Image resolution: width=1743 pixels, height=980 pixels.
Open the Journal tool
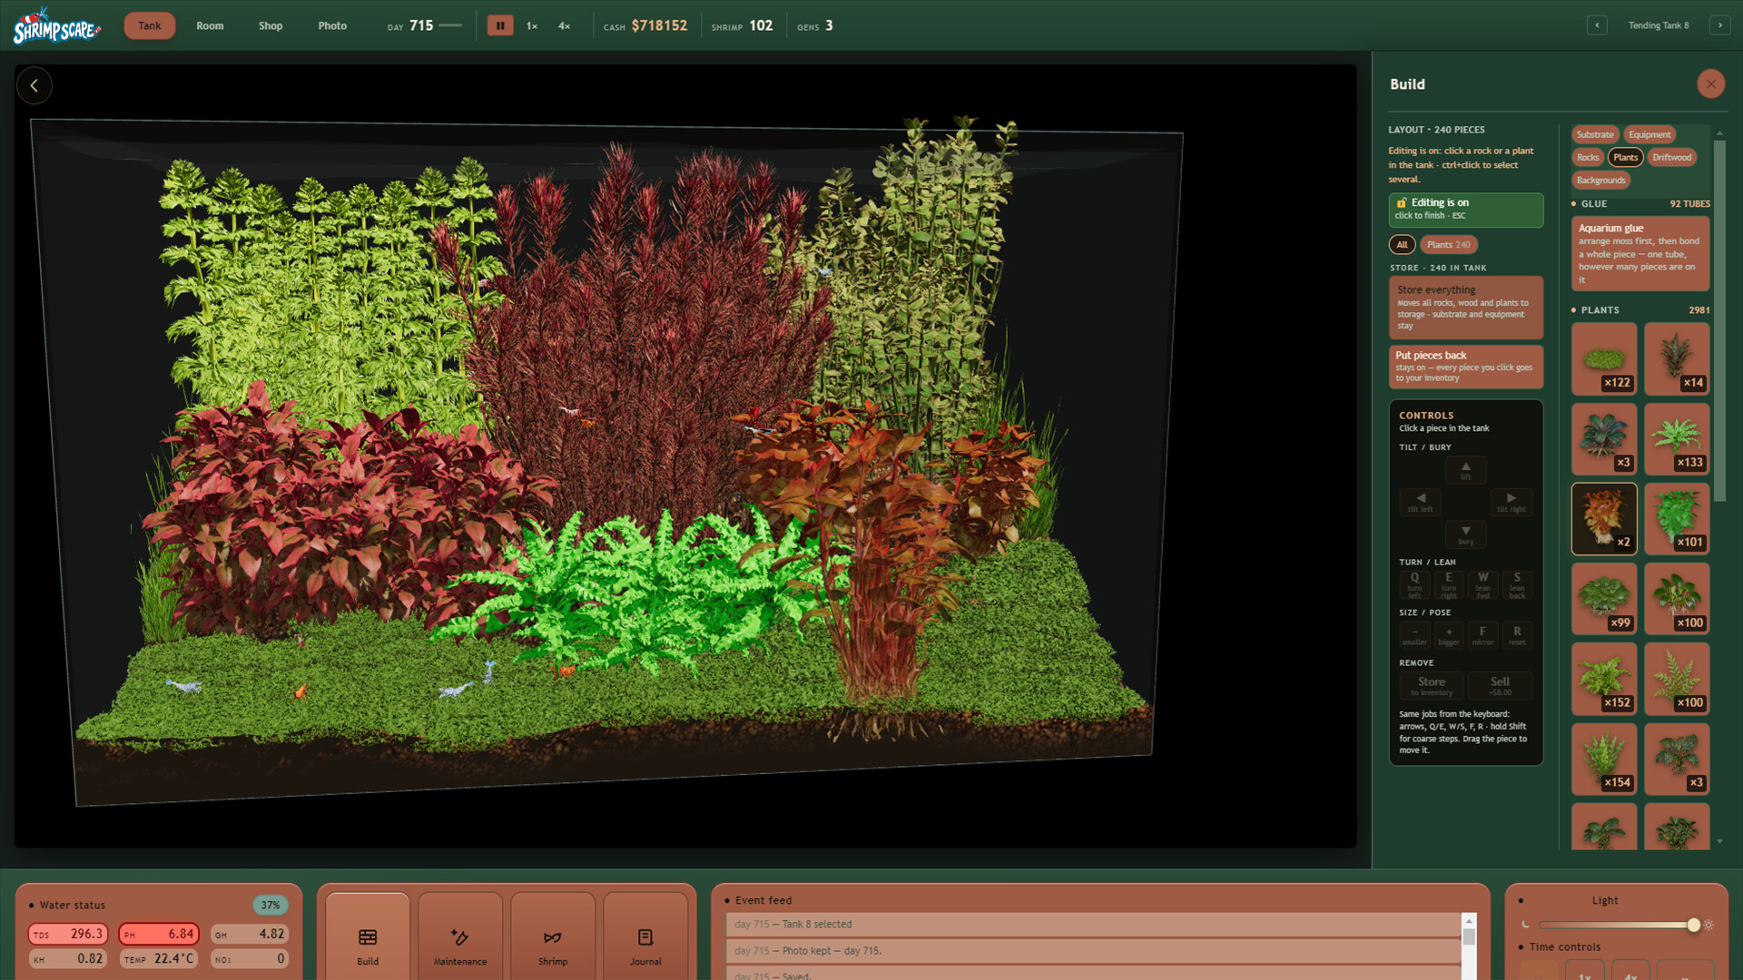point(645,936)
